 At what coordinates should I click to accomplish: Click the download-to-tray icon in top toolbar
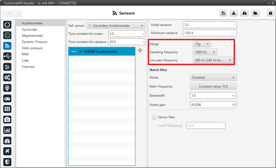click(234, 13)
